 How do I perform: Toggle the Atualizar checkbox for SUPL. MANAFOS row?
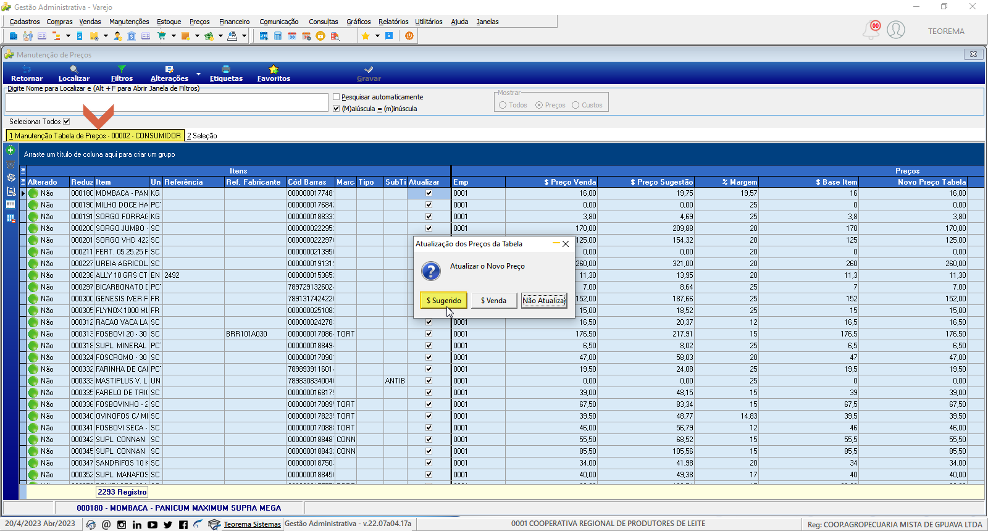(429, 475)
